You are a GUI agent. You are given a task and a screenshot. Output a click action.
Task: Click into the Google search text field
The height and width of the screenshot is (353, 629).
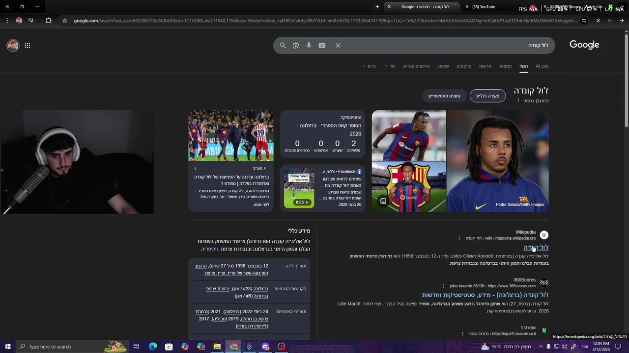[x=447, y=45]
